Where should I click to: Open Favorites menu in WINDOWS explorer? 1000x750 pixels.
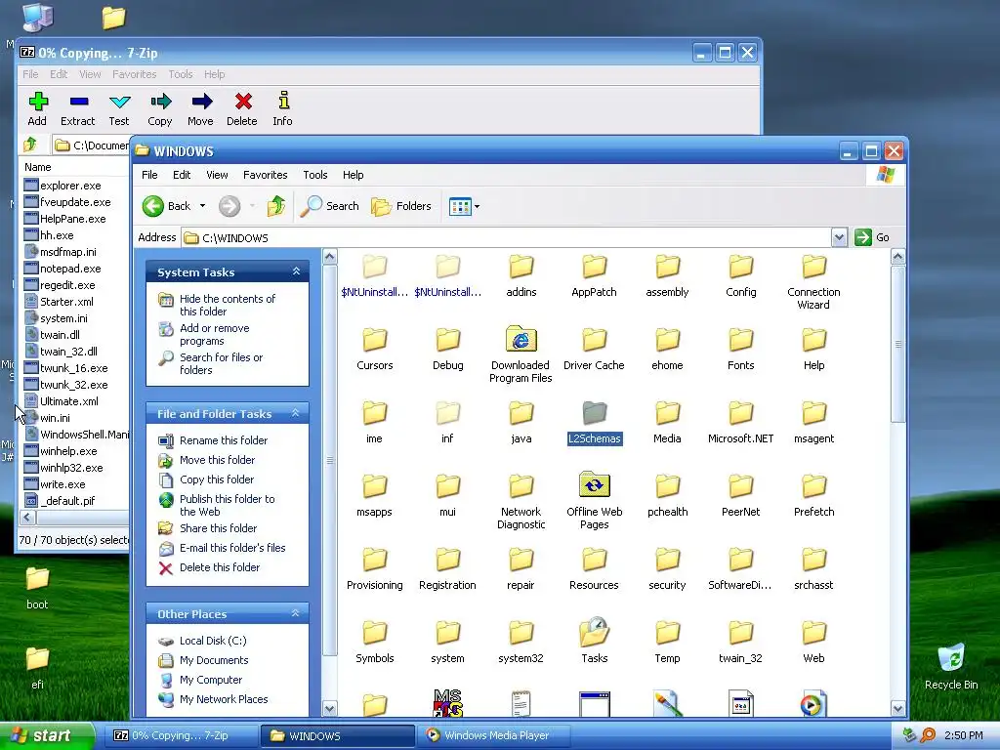tap(266, 175)
